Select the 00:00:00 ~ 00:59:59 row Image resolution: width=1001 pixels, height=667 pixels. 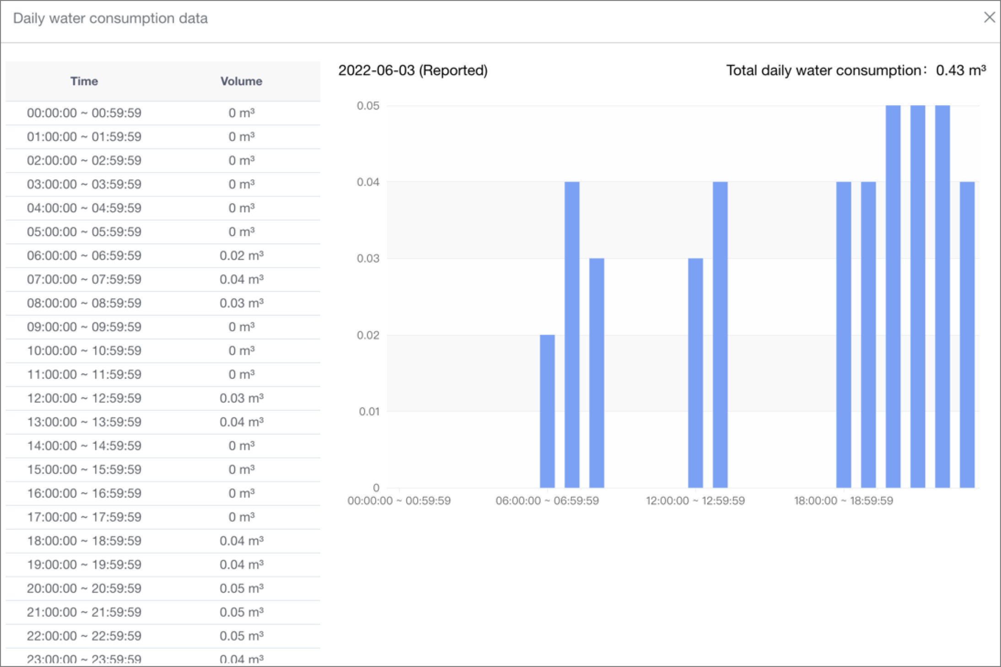pyautogui.click(x=163, y=113)
